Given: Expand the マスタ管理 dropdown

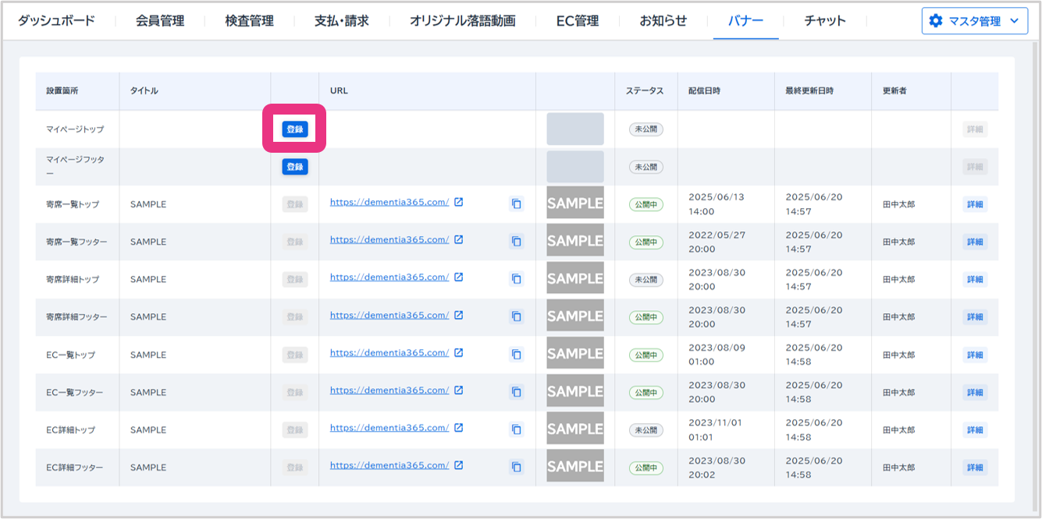Looking at the screenshot, I should tap(974, 21).
